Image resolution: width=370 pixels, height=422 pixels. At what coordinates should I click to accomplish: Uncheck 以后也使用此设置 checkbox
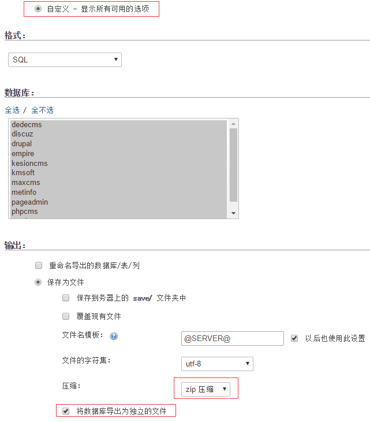(294, 338)
